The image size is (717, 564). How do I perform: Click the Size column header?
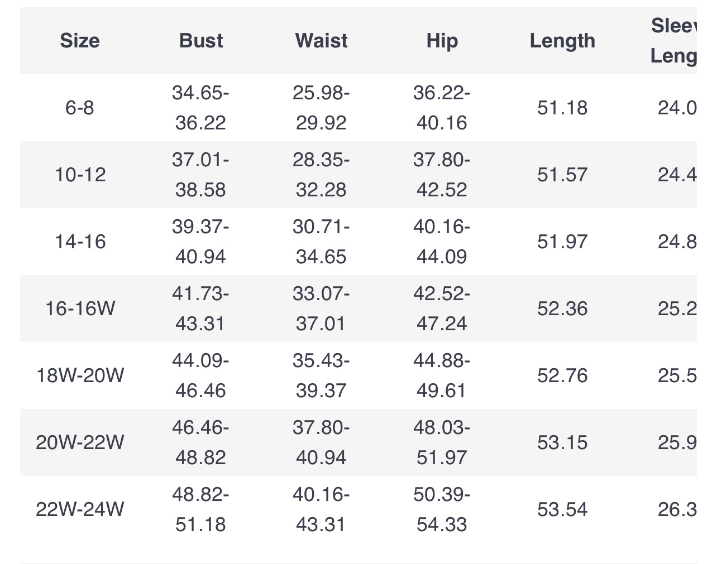(x=80, y=41)
